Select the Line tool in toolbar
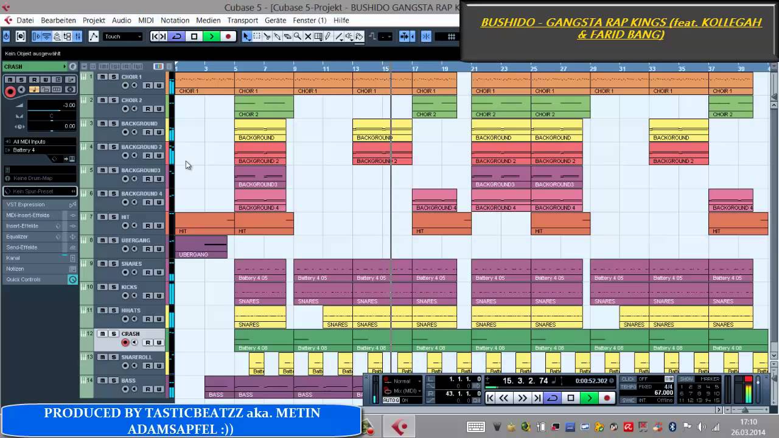Image resolution: width=779 pixels, height=438 pixels. click(339, 36)
